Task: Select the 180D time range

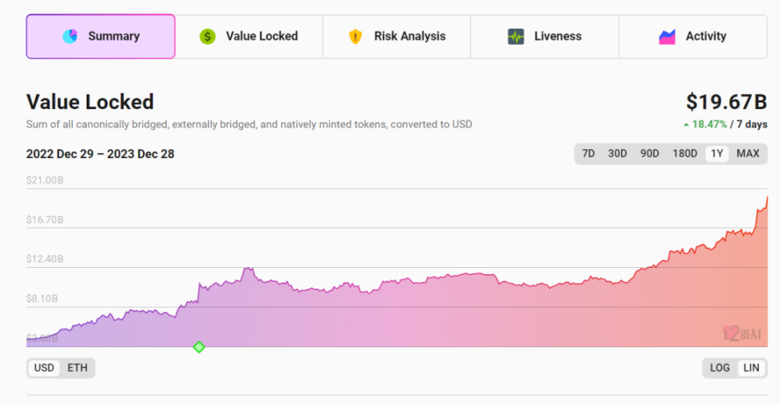Action: pos(685,153)
